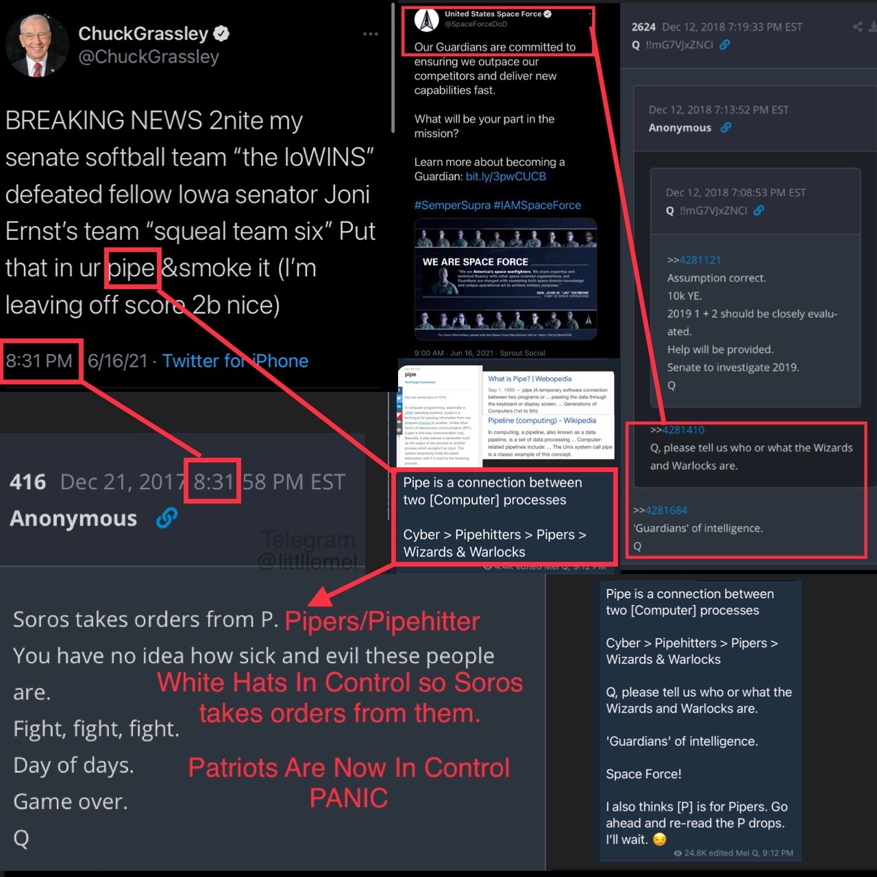Open 'What is Pipe? | Webopedia' search result
Viewport: 877px width, 877px height.
530,379
